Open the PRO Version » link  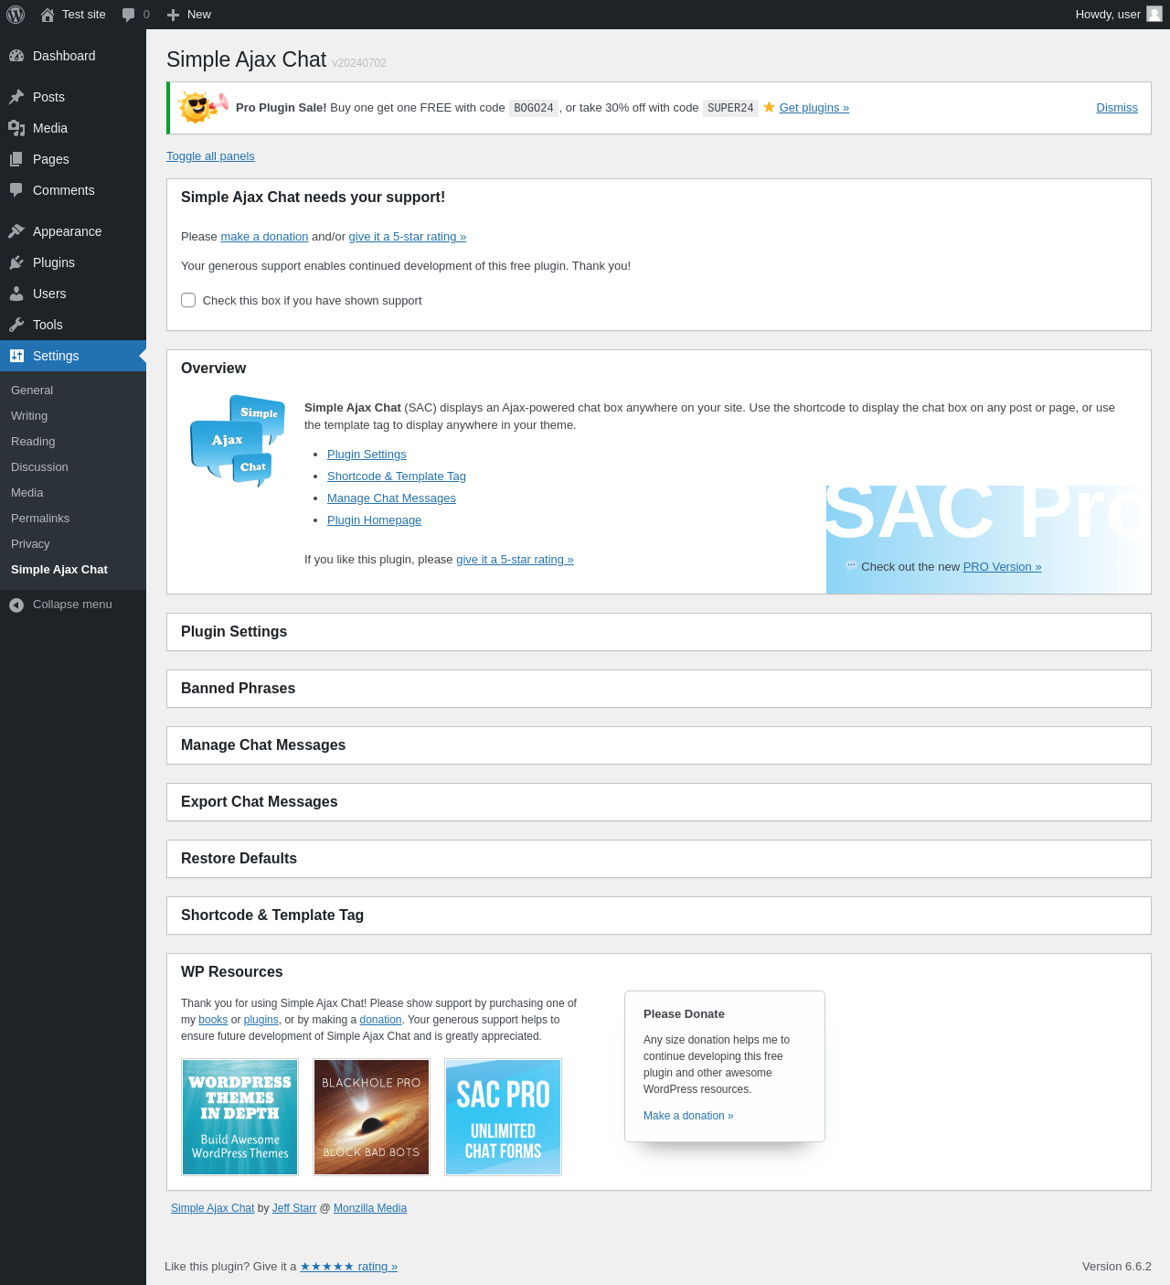tap(1002, 567)
